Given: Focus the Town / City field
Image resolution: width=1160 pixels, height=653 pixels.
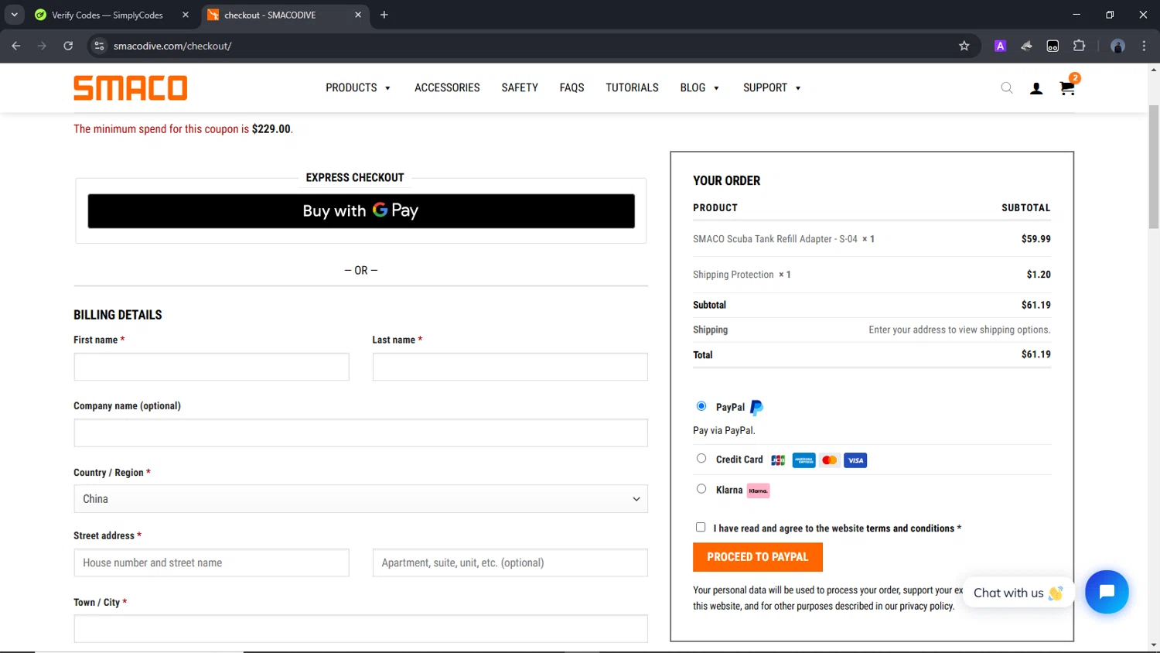Looking at the screenshot, I should coord(360,629).
